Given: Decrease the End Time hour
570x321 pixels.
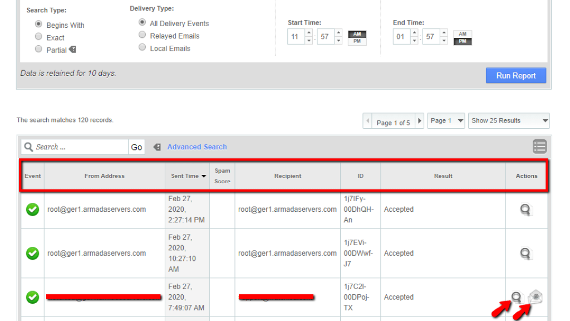Looking at the screenshot, I should (414, 40).
